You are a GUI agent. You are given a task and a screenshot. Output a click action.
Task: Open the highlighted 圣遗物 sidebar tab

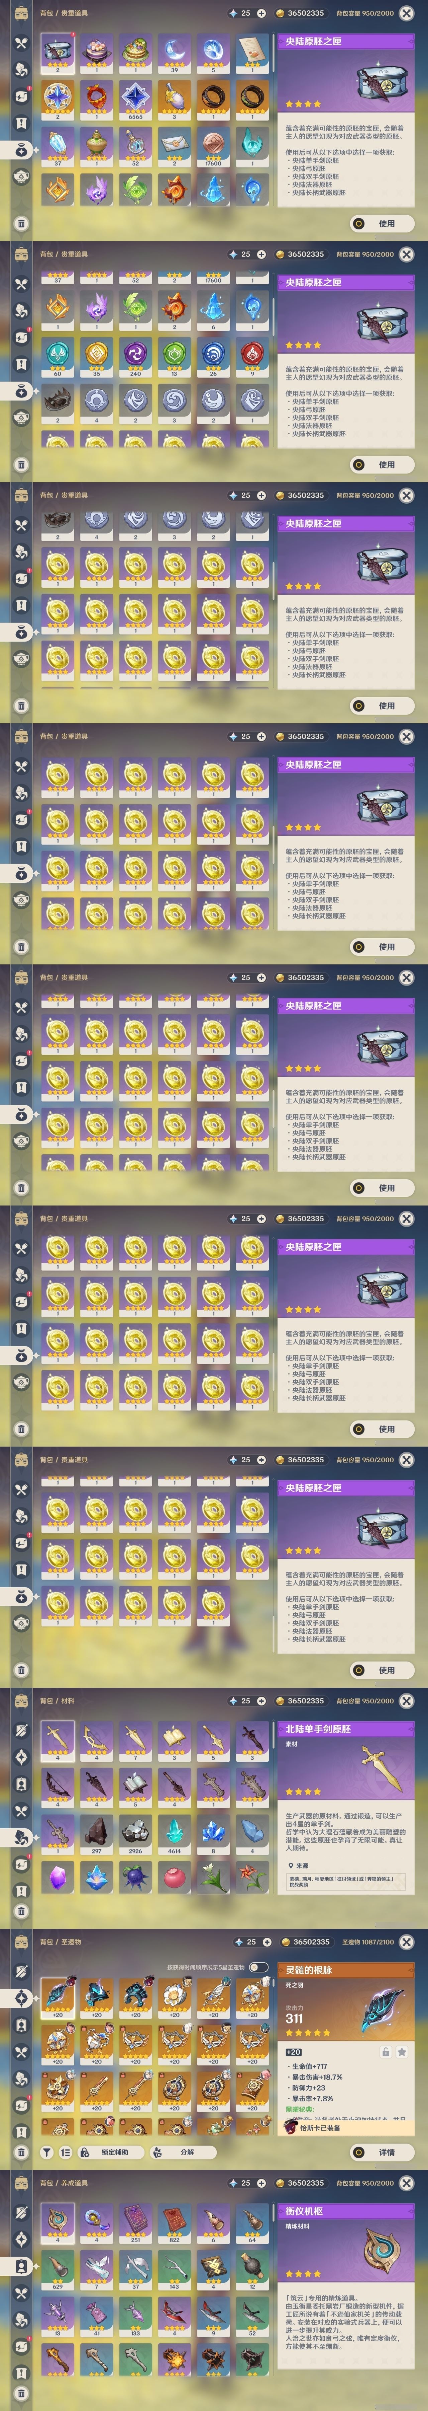tap(20, 1997)
